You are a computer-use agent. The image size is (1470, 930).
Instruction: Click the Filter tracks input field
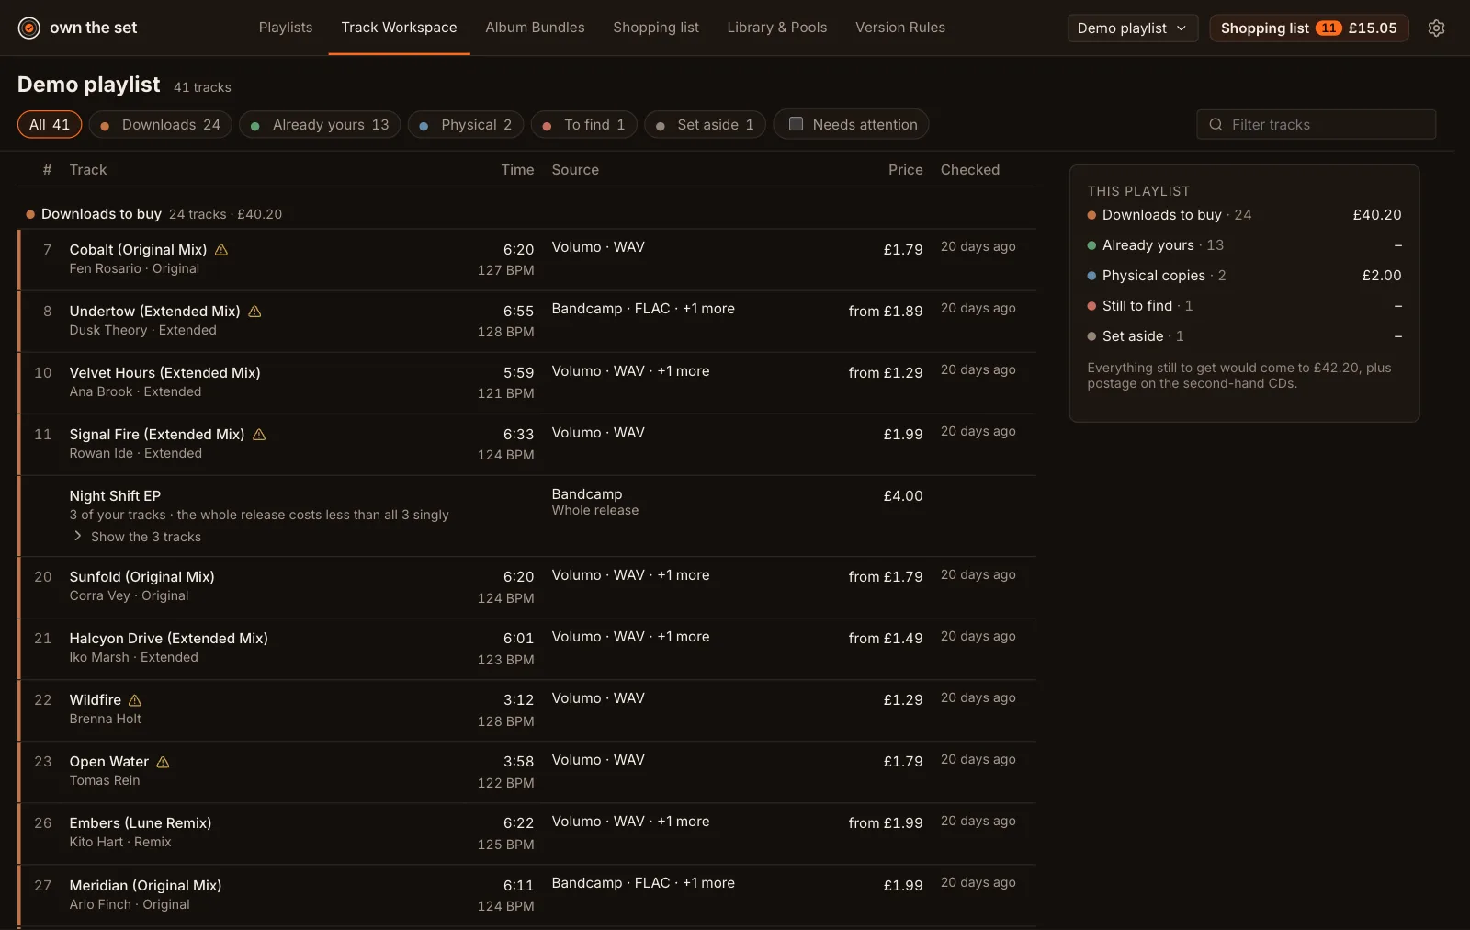[1316, 124]
